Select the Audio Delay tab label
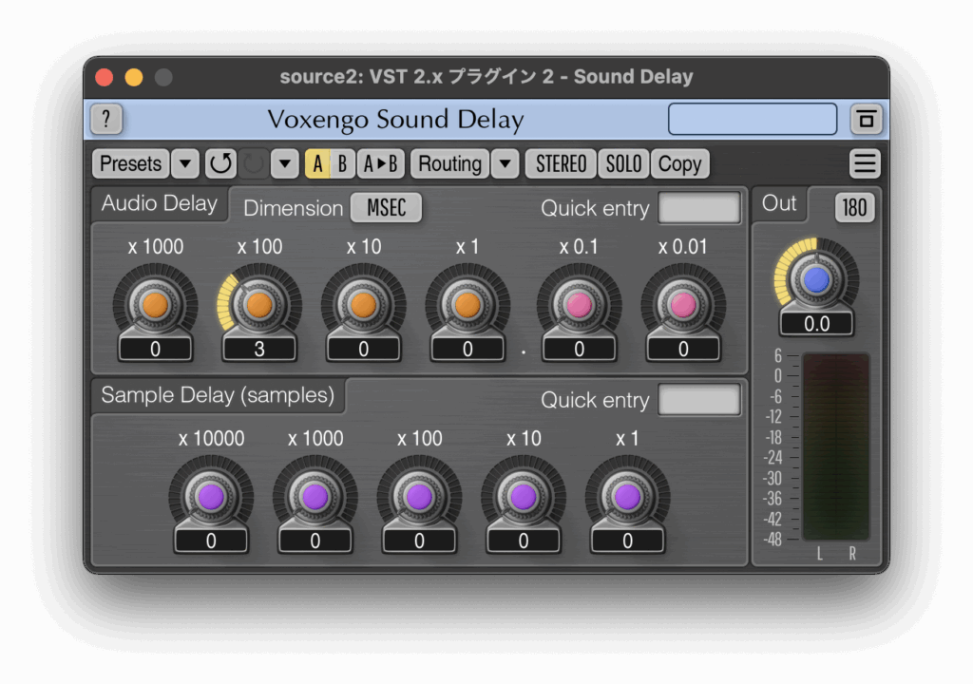This screenshot has height=684, width=973. pyautogui.click(x=160, y=203)
